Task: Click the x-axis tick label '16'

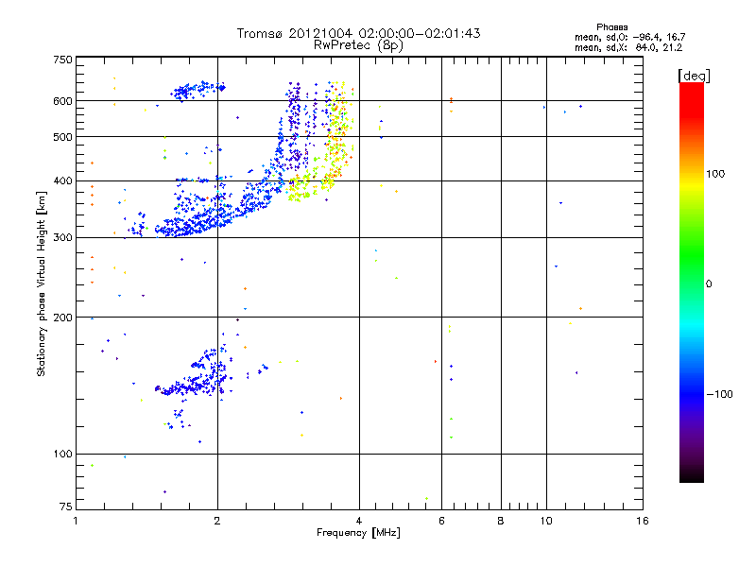Action: pyautogui.click(x=643, y=521)
